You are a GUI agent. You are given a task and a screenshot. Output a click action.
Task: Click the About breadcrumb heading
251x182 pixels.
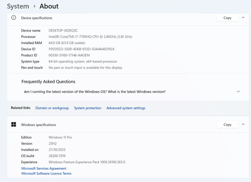(x=49, y=6)
